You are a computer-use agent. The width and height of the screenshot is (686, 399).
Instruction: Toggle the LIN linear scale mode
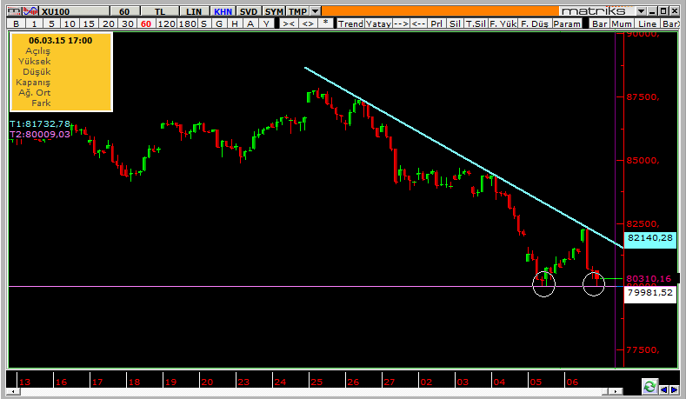click(x=194, y=11)
